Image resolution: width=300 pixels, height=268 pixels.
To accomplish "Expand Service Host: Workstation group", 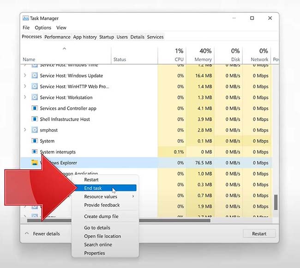I will coord(25,97).
